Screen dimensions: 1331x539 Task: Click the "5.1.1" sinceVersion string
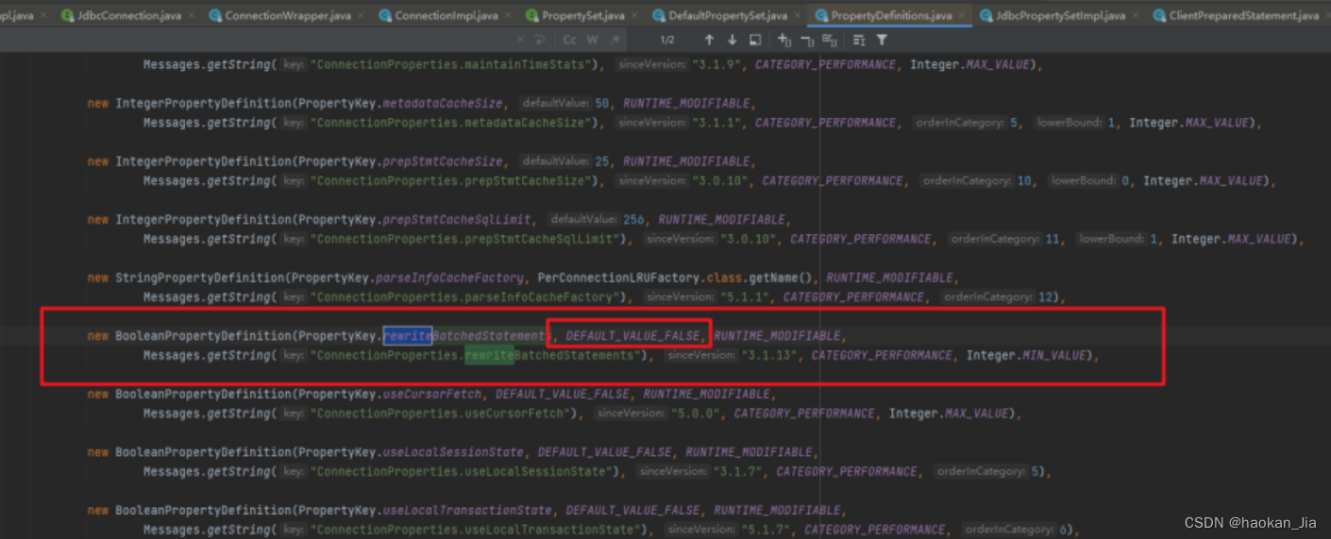[x=744, y=297]
